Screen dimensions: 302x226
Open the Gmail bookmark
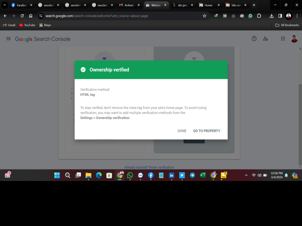(9, 25)
